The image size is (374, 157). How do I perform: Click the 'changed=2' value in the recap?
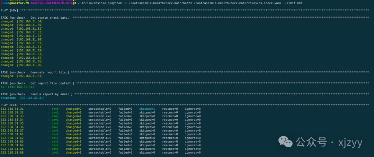click(x=73, y=109)
